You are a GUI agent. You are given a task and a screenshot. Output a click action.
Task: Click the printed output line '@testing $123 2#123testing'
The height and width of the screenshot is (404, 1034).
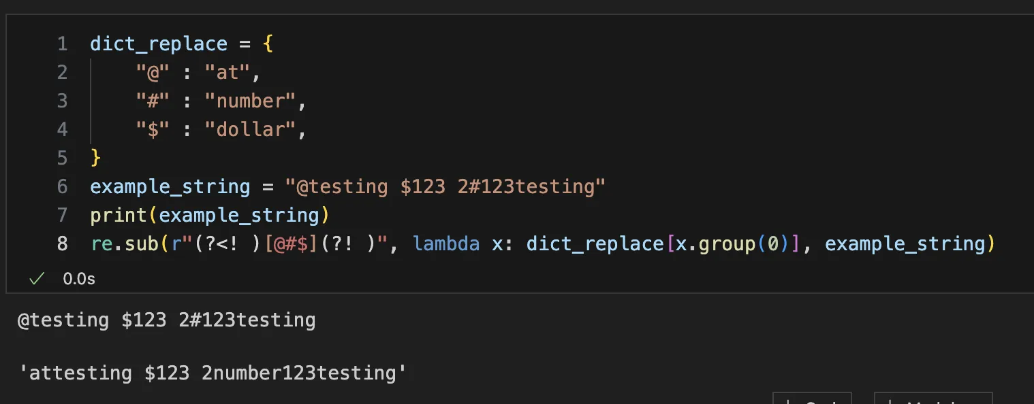click(x=166, y=320)
